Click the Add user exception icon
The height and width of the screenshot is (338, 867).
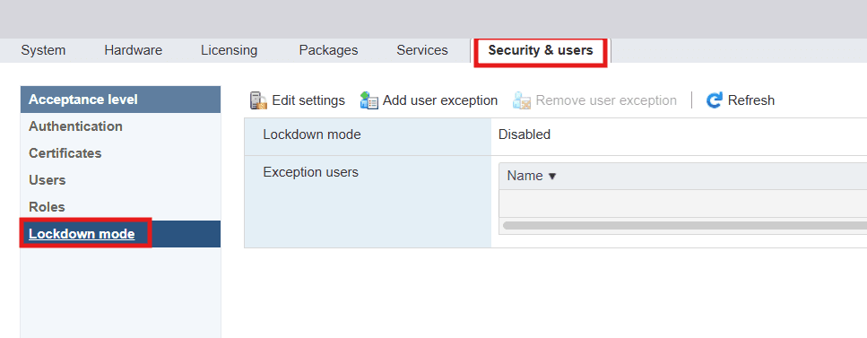(368, 100)
